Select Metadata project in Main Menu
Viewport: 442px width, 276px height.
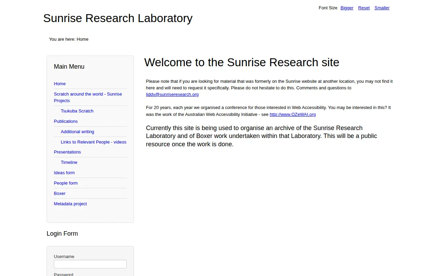70,204
